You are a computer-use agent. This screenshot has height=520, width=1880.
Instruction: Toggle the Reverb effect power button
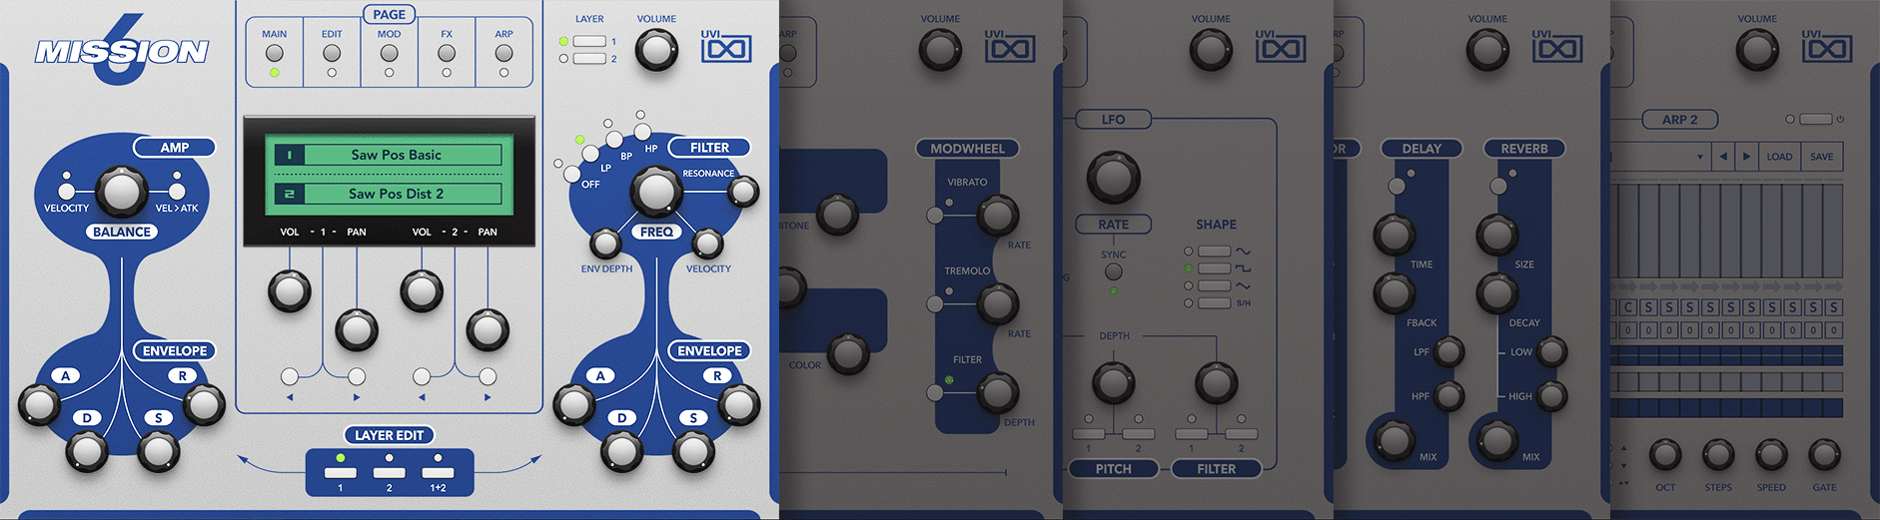tap(1498, 186)
